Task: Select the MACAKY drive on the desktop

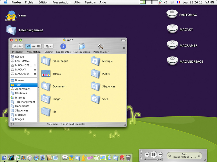Action: point(172,29)
